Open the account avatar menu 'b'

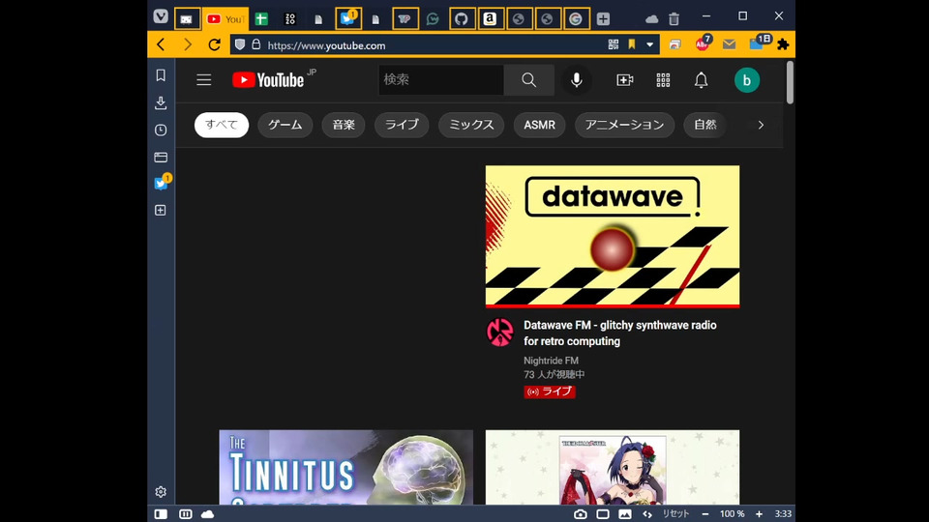(746, 80)
